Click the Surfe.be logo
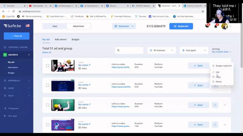The height and width of the screenshot is (136, 243). coord(12,26)
